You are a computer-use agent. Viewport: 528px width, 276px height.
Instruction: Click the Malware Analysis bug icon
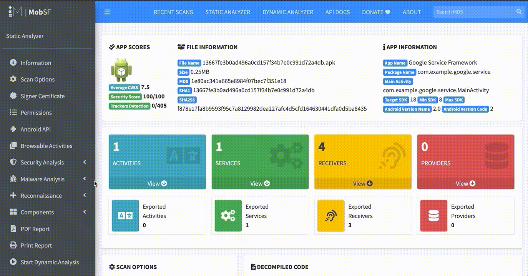point(13,179)
